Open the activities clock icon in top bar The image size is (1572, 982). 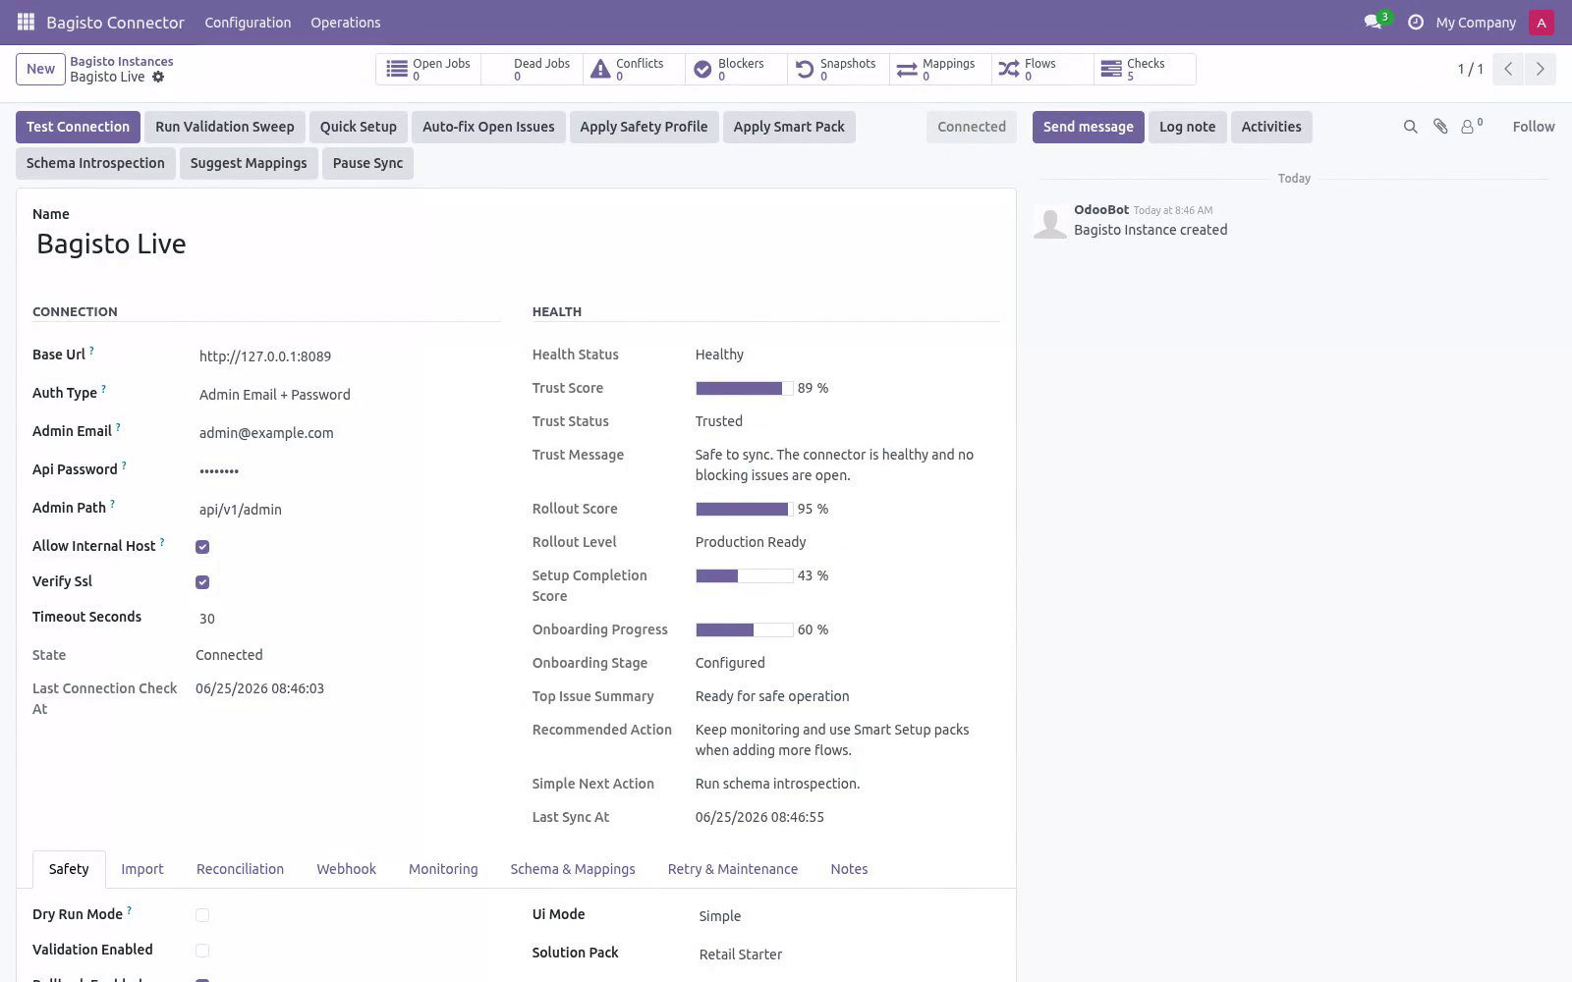(x=1415, y=22)
